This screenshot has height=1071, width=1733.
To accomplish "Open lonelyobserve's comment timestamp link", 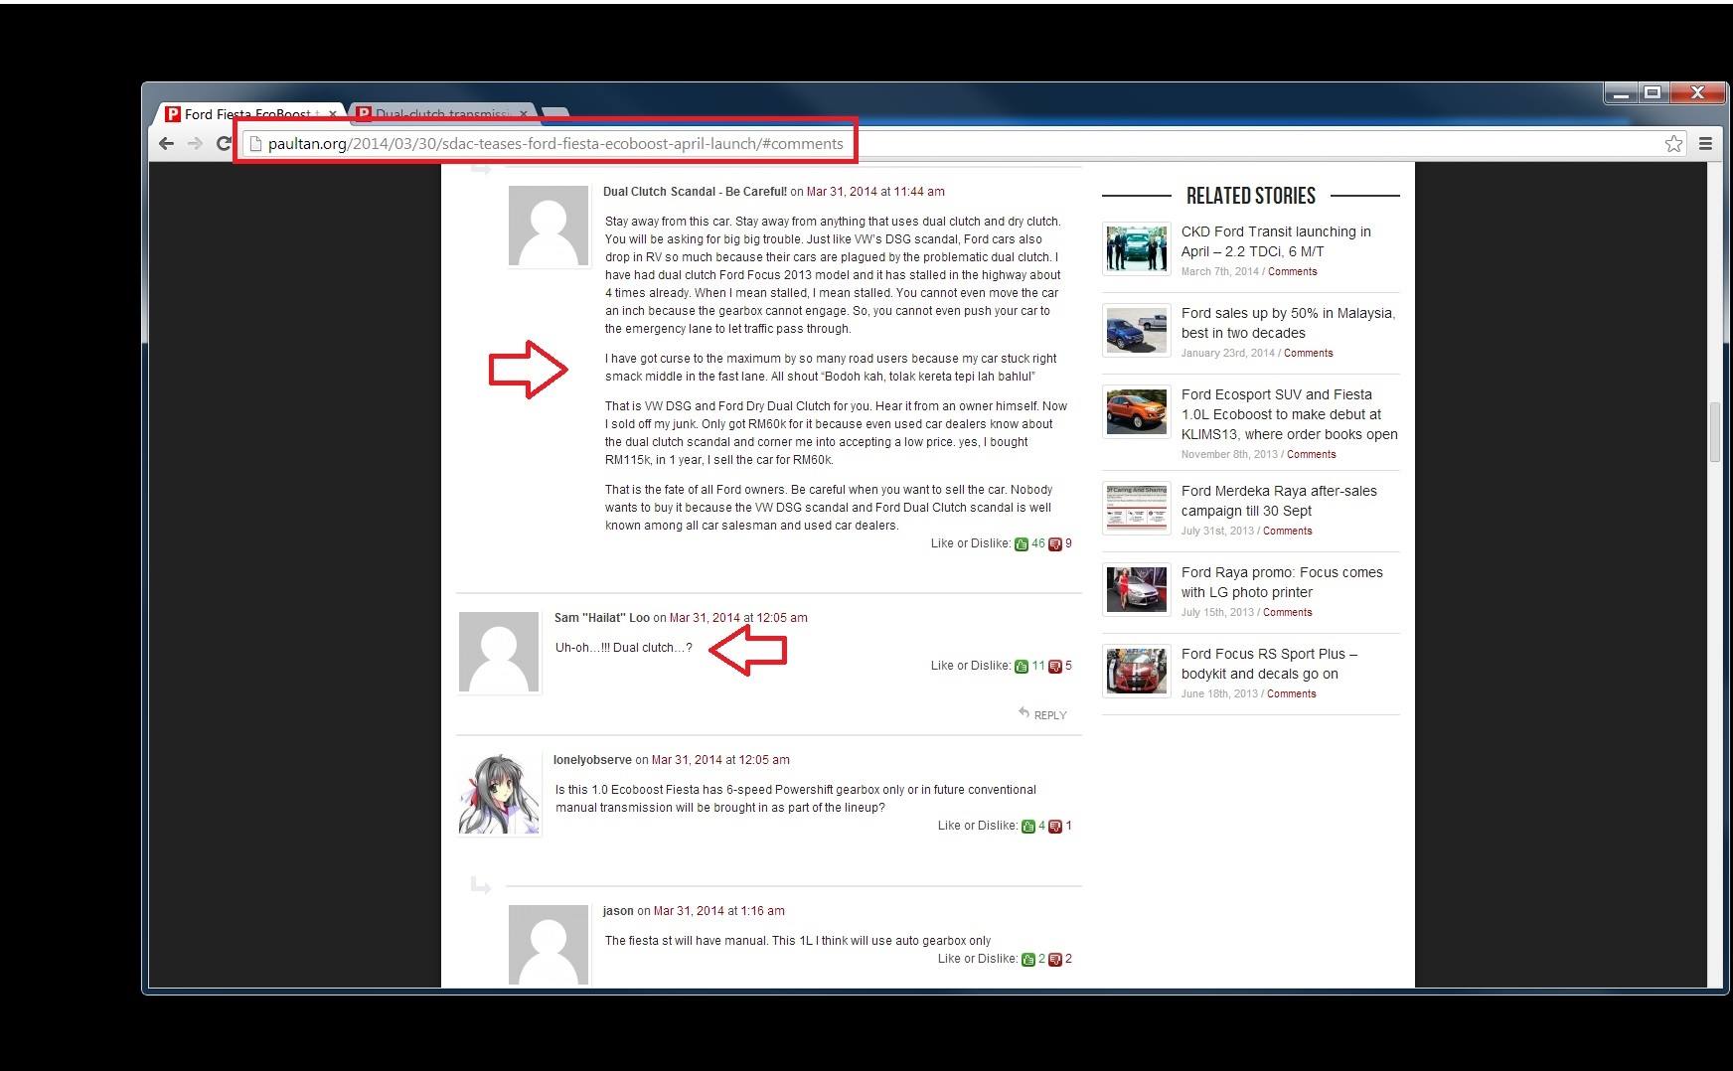I will (720, 760).
